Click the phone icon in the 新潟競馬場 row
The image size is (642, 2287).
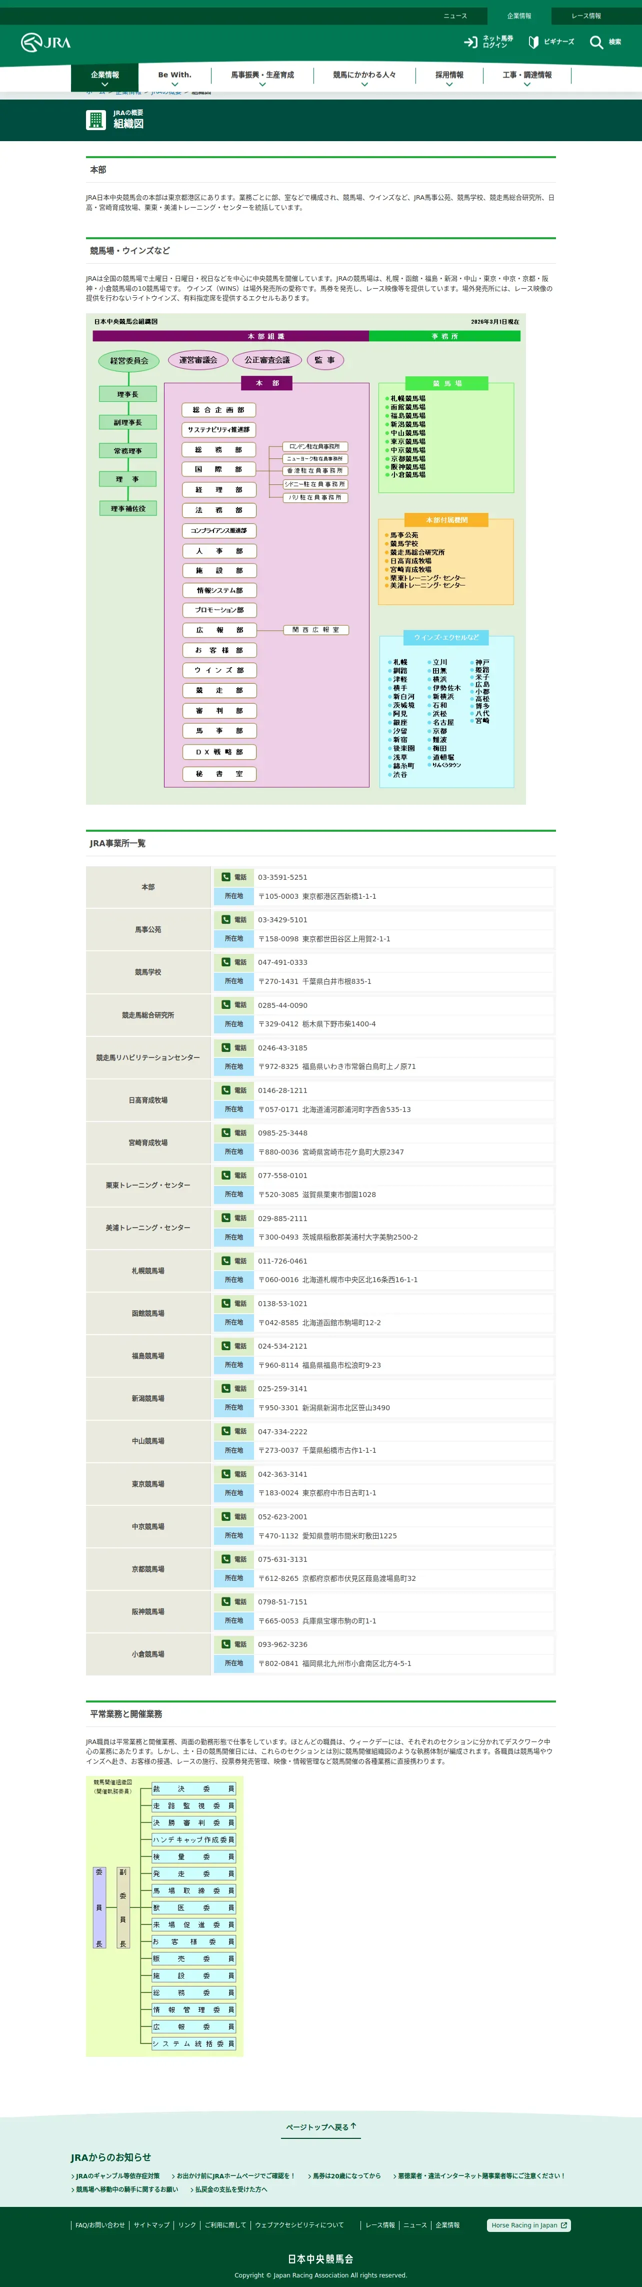click(226, 1389)
